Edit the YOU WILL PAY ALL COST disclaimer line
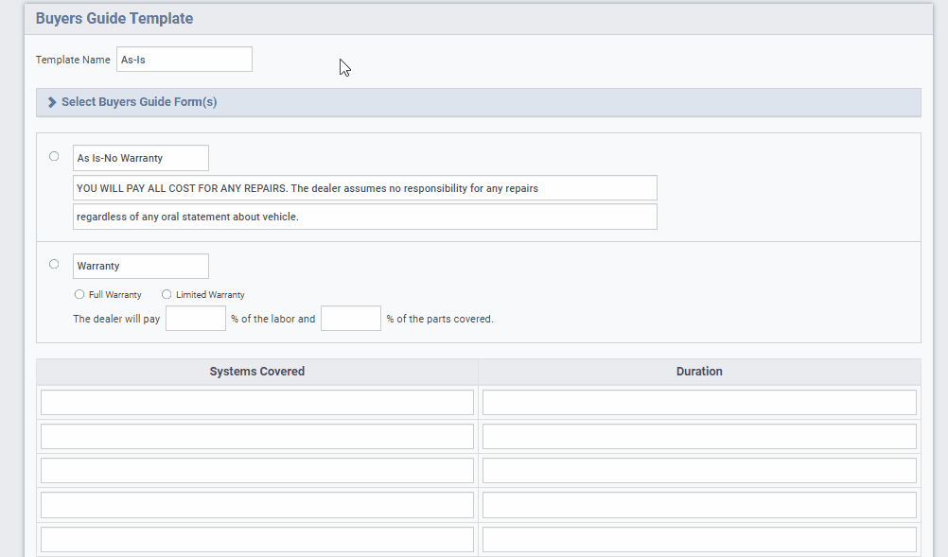 pos(364,187)
